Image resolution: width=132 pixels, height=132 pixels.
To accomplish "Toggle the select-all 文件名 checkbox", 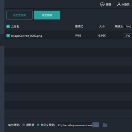I will (8, 26).
